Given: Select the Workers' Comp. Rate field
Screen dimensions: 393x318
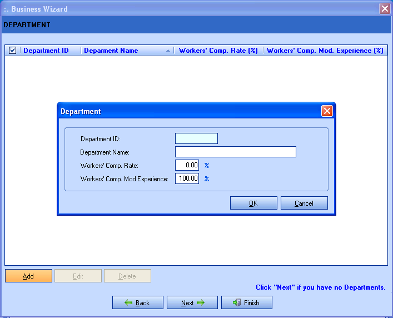Looking at the screenshot, I should click(187, 165).
